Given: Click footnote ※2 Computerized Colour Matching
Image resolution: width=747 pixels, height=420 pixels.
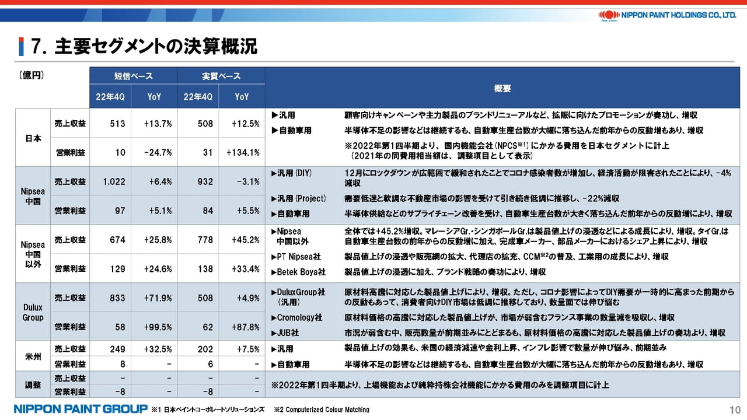Looking at the screenshot, I should click(322, 409).
